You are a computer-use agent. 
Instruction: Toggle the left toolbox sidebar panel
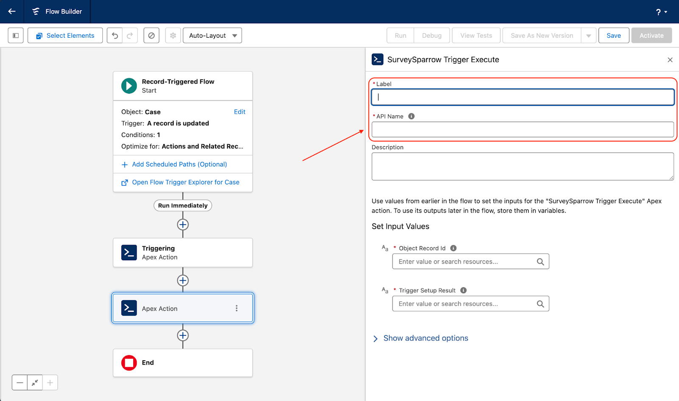16,36
